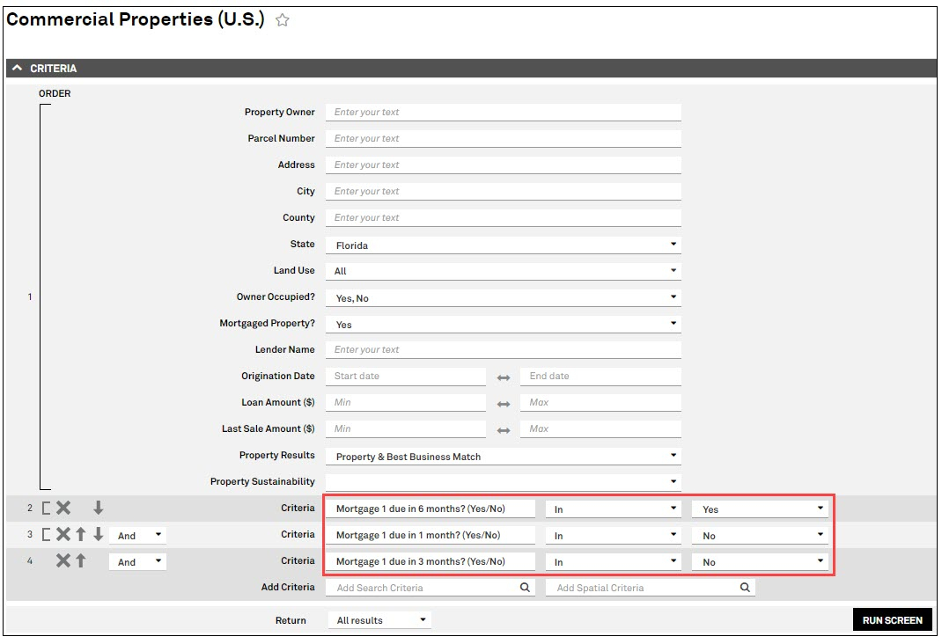This screenshot has height=644, width=942.
Task: Expand the Mortgaged Property dropdown
Action: pos(503,324)
